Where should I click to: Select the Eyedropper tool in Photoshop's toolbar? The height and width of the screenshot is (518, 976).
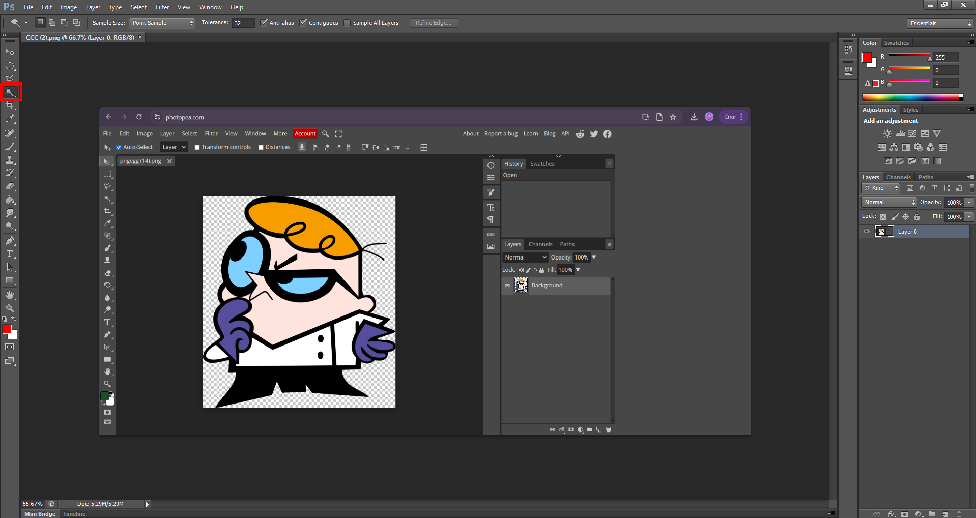tap(10, 119)
